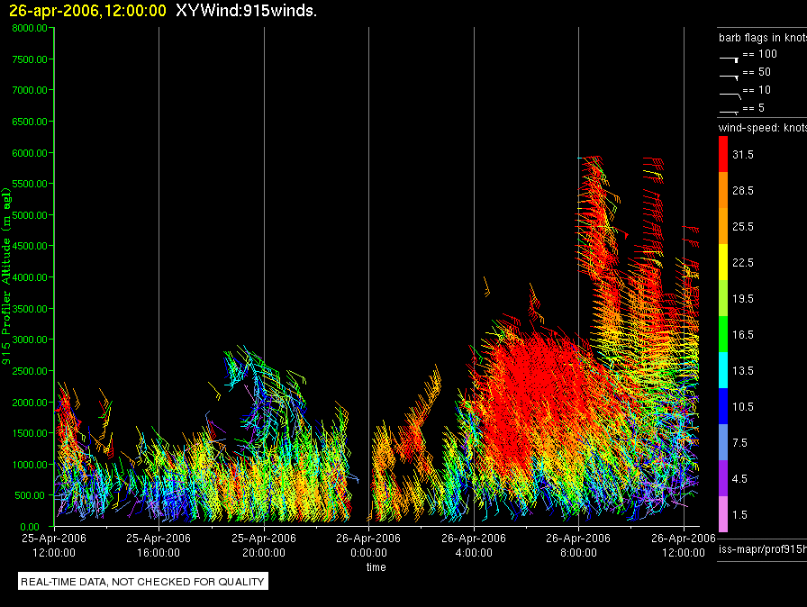Click the 26-Apr-2006 8:00:00 time label
This screenshot has width=807, height=607.
pos(578,545)
